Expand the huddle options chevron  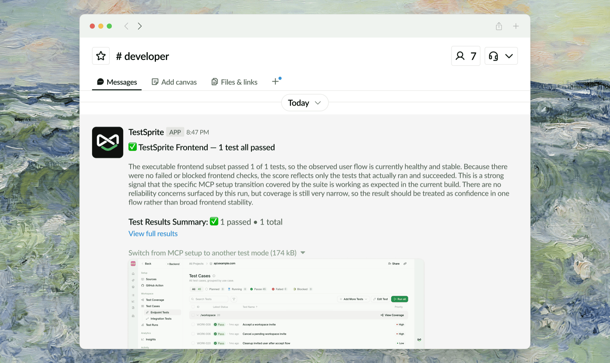[509, 56]
